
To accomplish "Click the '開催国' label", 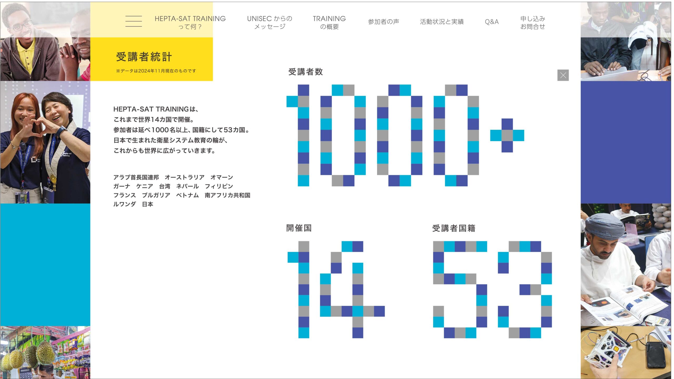I will (x=299, y=228).
